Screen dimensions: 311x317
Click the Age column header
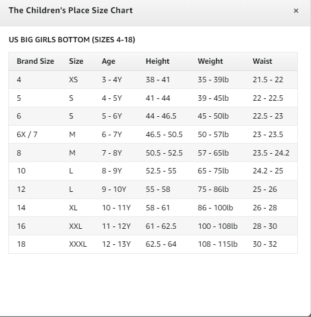[x=108, y=61]
